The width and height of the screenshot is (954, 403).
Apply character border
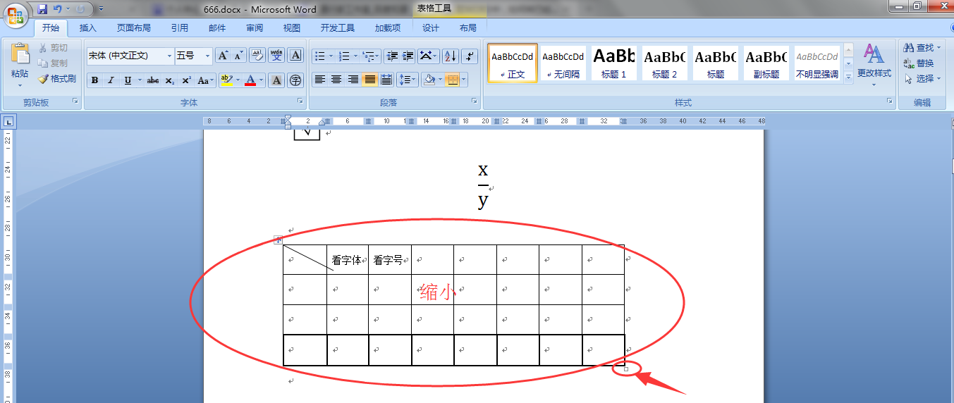click(295, 56)
